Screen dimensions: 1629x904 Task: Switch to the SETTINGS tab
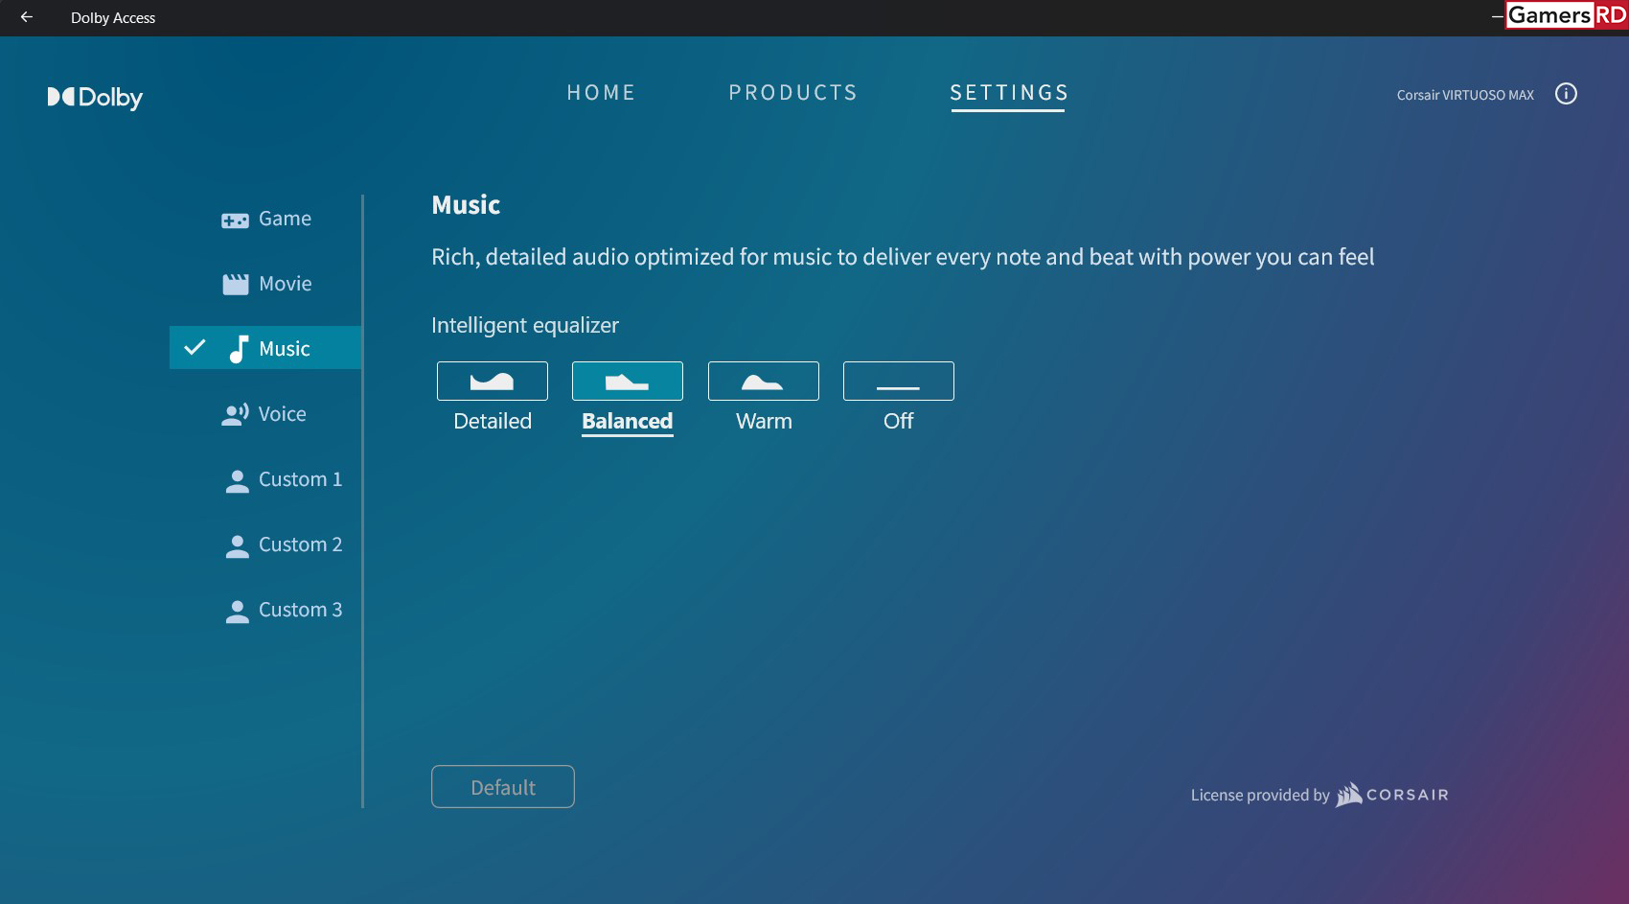(x=1009, y=93)
